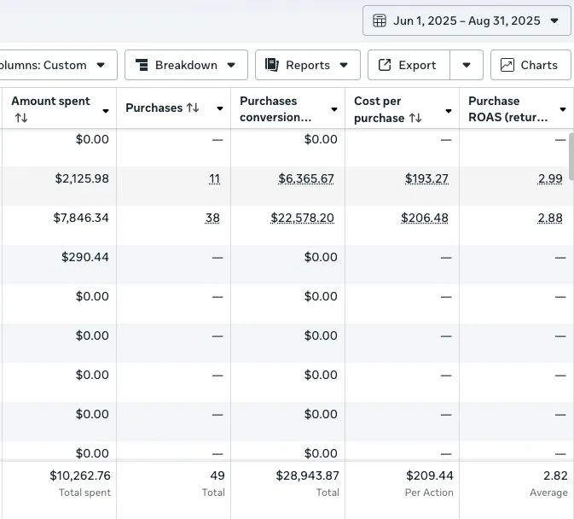Sort by Purchases column arrows

click(193, 108)
